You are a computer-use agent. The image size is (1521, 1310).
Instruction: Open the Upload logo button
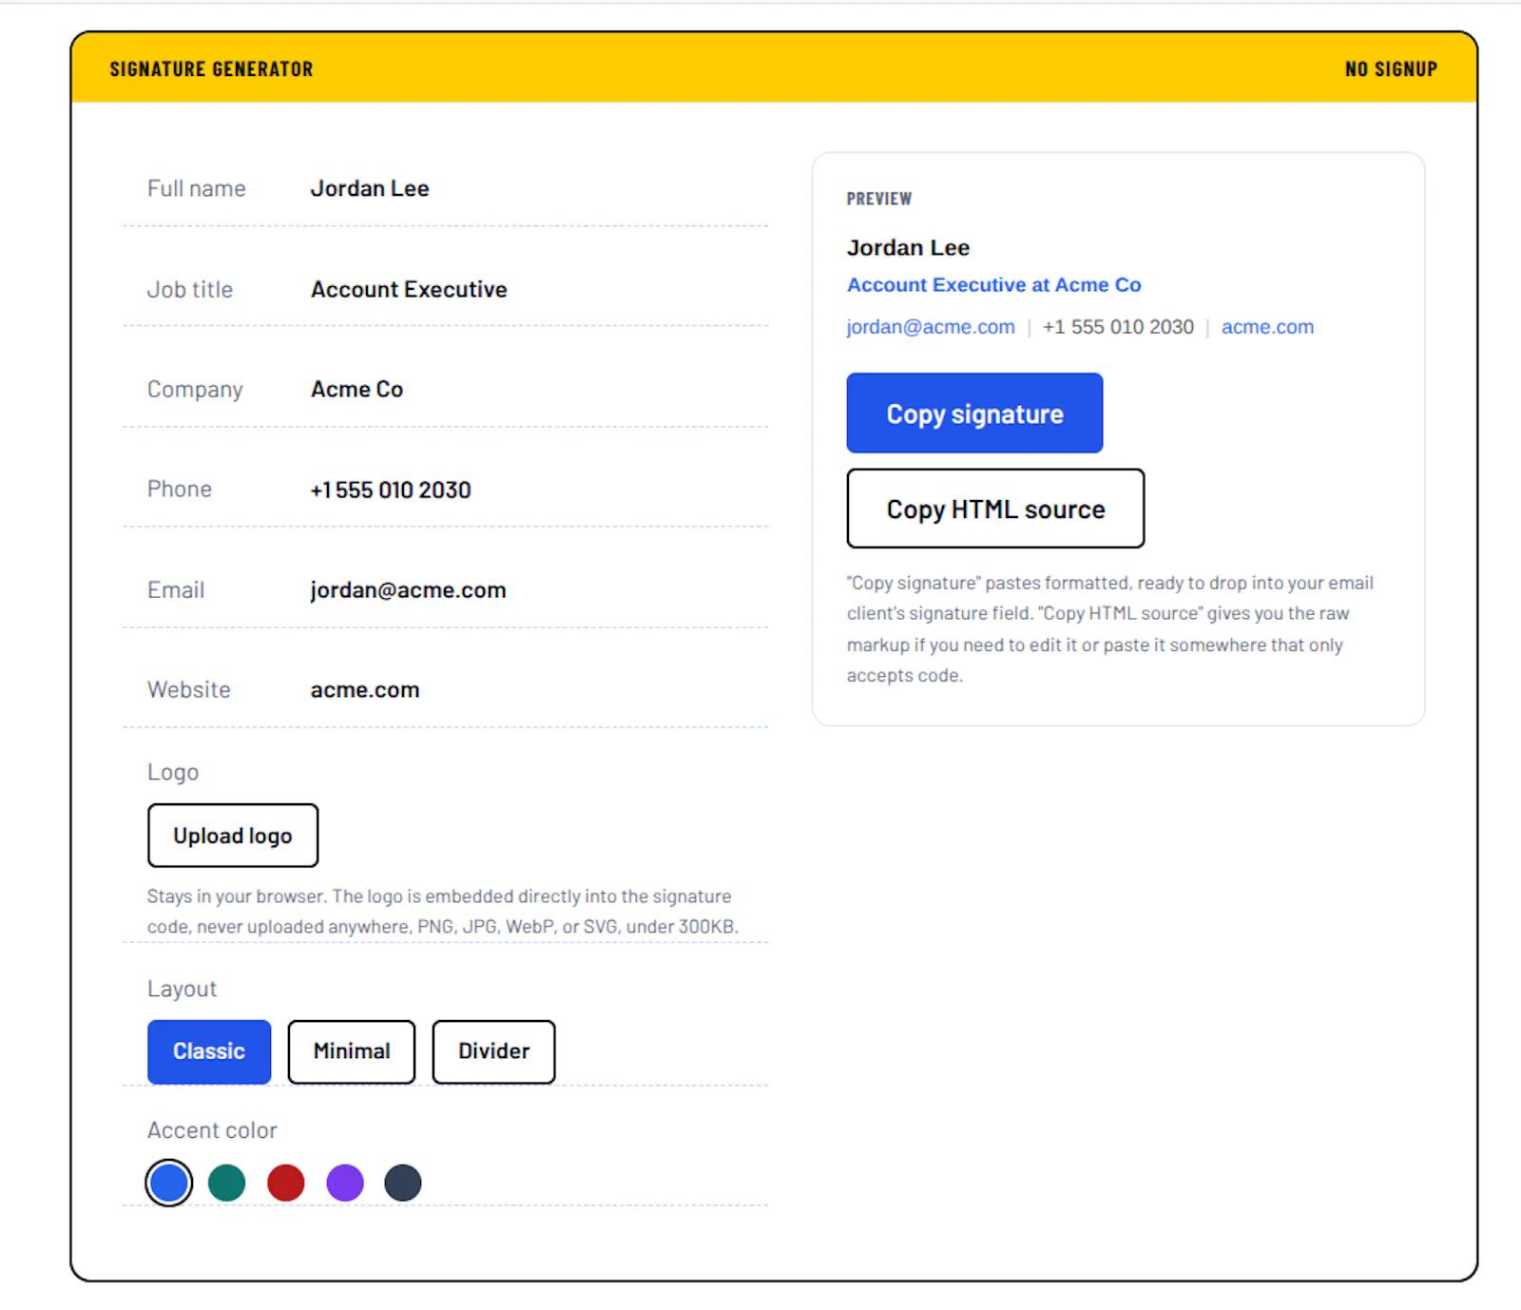click(x=233, y=836)
